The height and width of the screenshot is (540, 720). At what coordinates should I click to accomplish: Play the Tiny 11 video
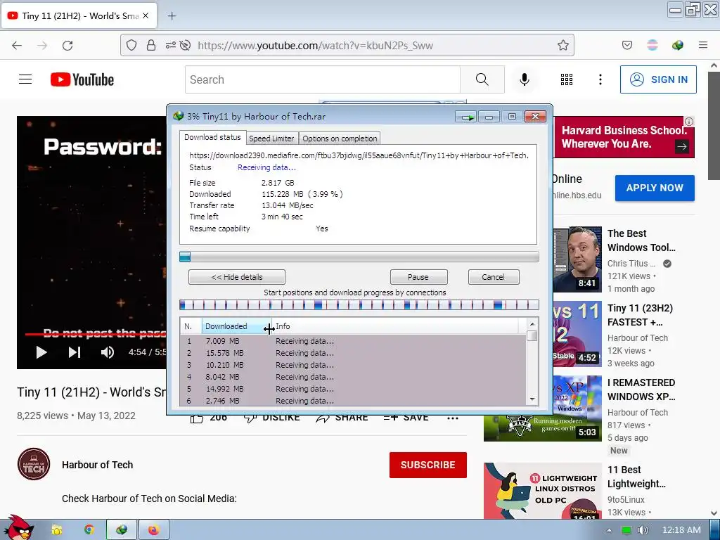tap(41, 352)
